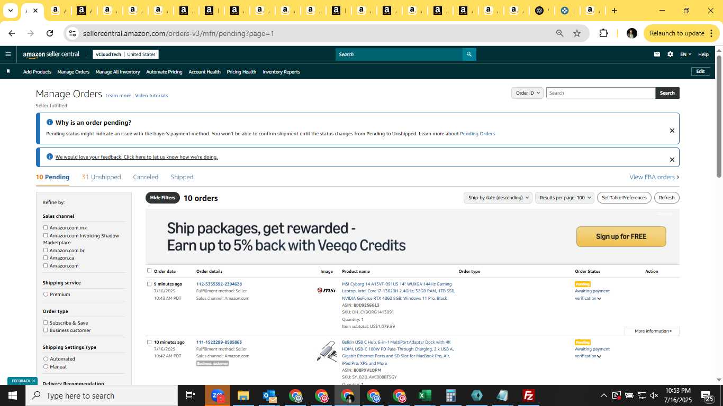Open the EN language dropdown
Image resolution: width=723 pixels, height=406 pixels.
(x=685, y=54)
